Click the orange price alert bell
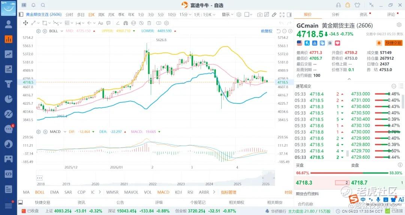 coord(379,43)
